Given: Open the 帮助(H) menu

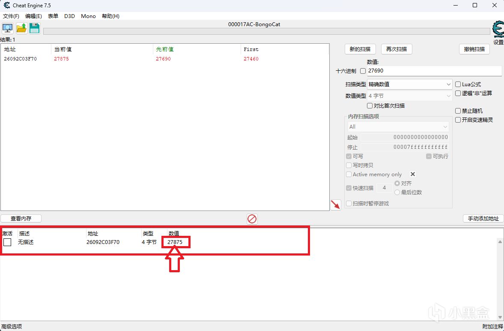Looking at the screenshot, I should (x=110, y=16).
